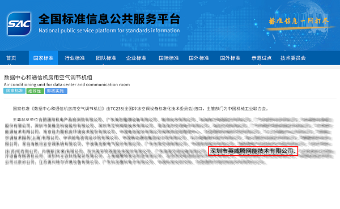Go to 团队标准 in the navigation bar

coord(106,58)
